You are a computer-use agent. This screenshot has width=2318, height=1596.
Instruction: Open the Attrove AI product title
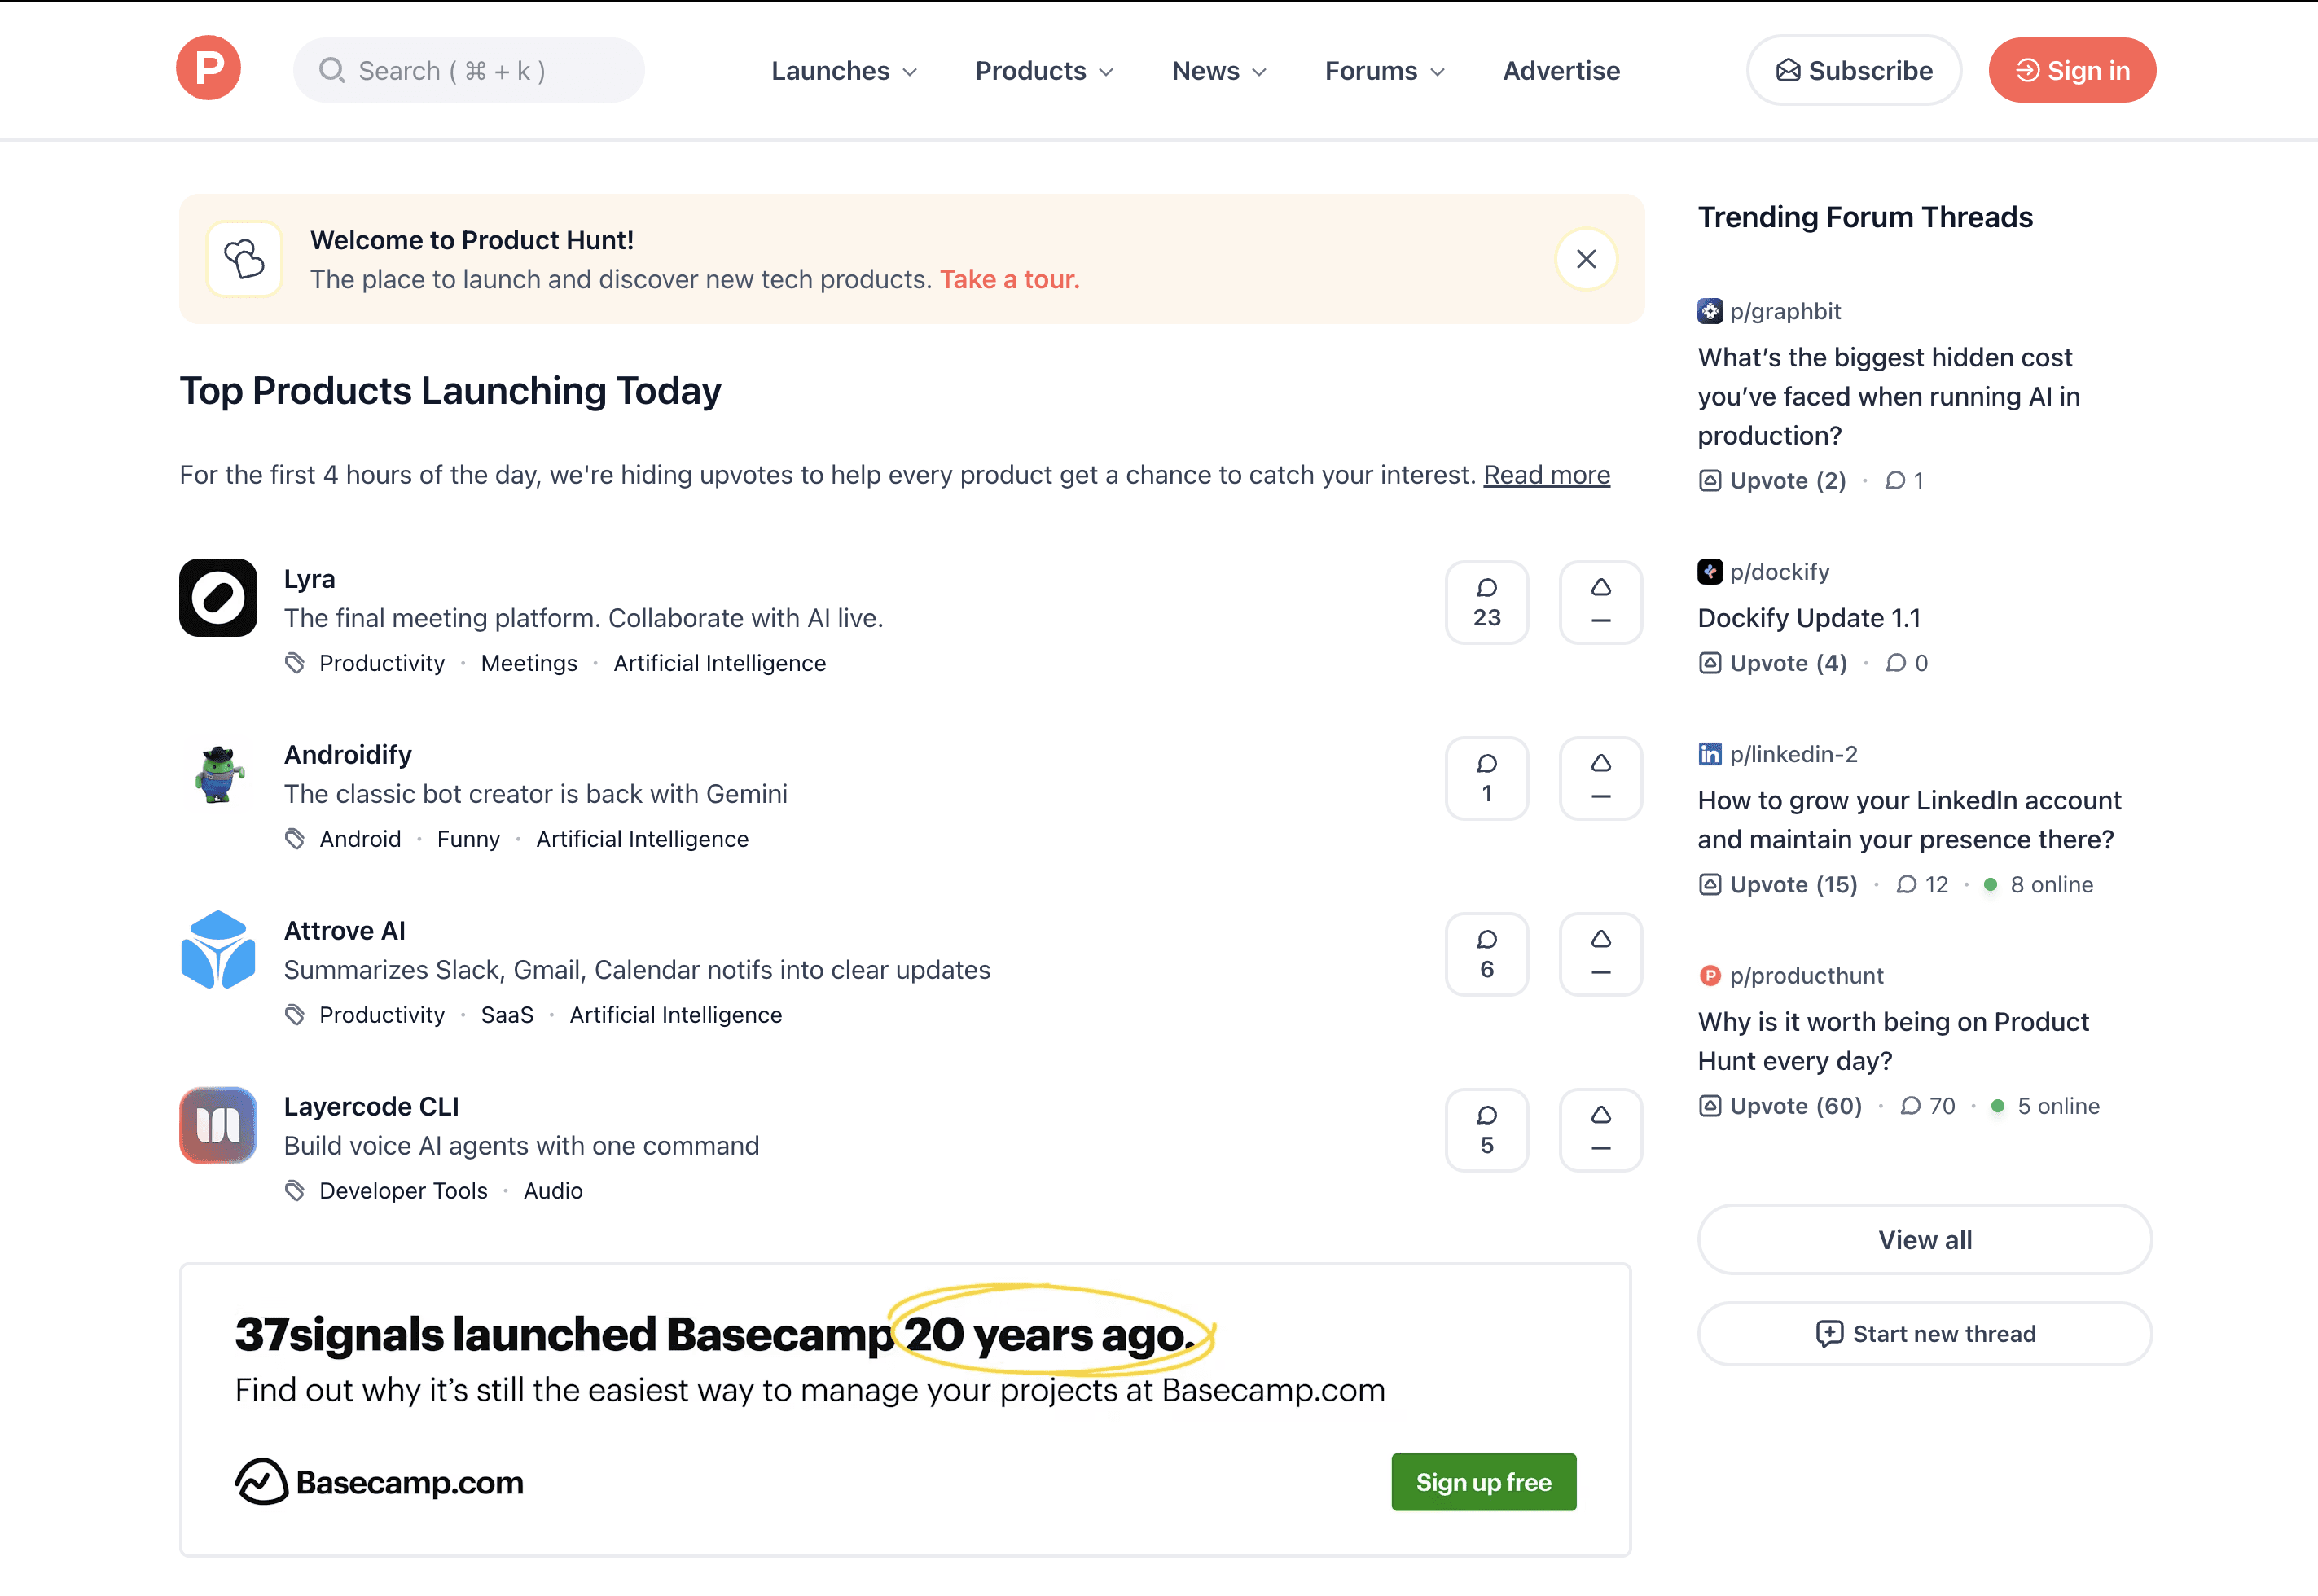coord(344,931)
